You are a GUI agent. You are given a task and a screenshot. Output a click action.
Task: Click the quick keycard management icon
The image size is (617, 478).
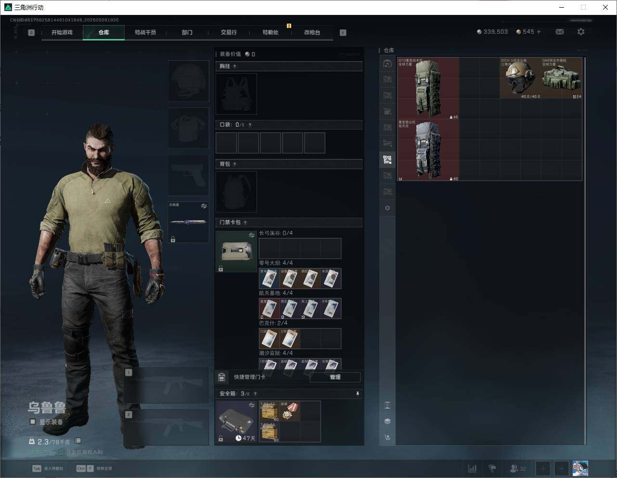pos(222,377)
